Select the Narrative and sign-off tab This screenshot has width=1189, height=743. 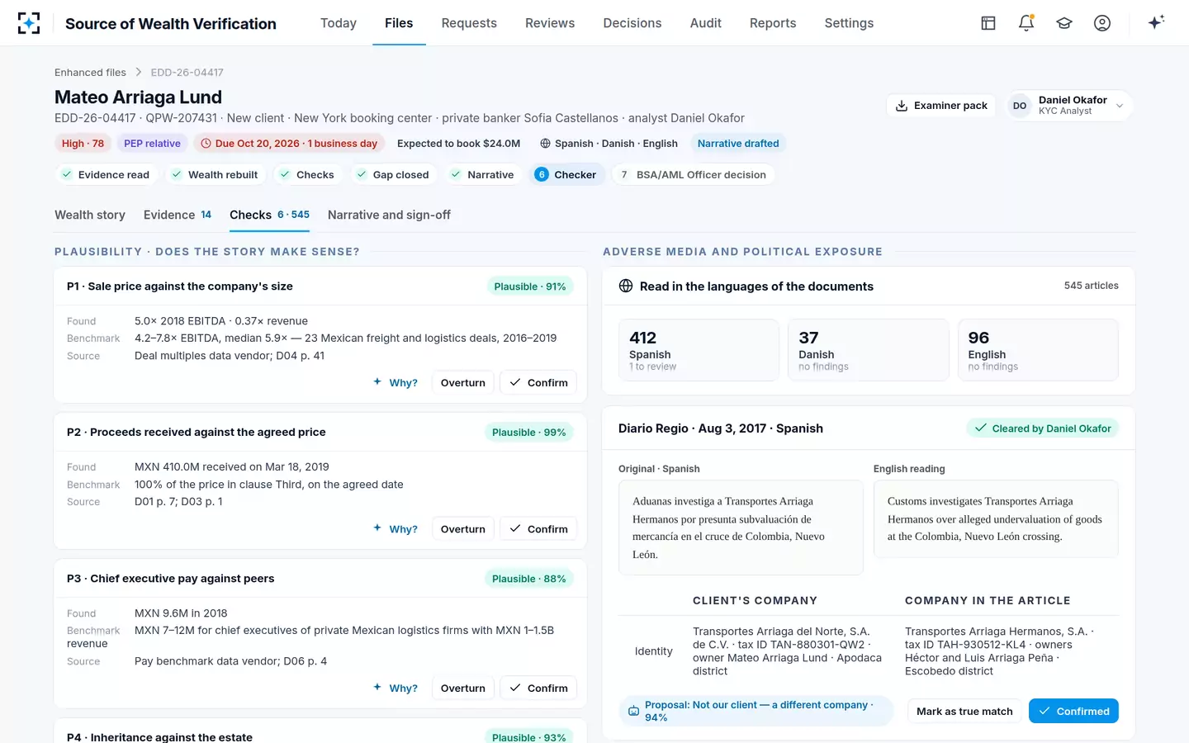(389, 215)
